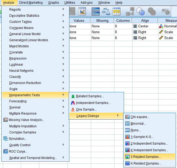177x168 pixels.
Task: Choose Dimension Reduction menu entry
Action: point(36,83)
